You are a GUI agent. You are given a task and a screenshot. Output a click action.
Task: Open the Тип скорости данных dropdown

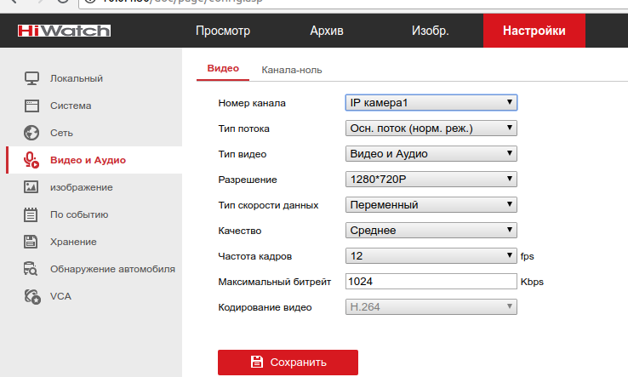pyautogui.click(x=431, y=205)
